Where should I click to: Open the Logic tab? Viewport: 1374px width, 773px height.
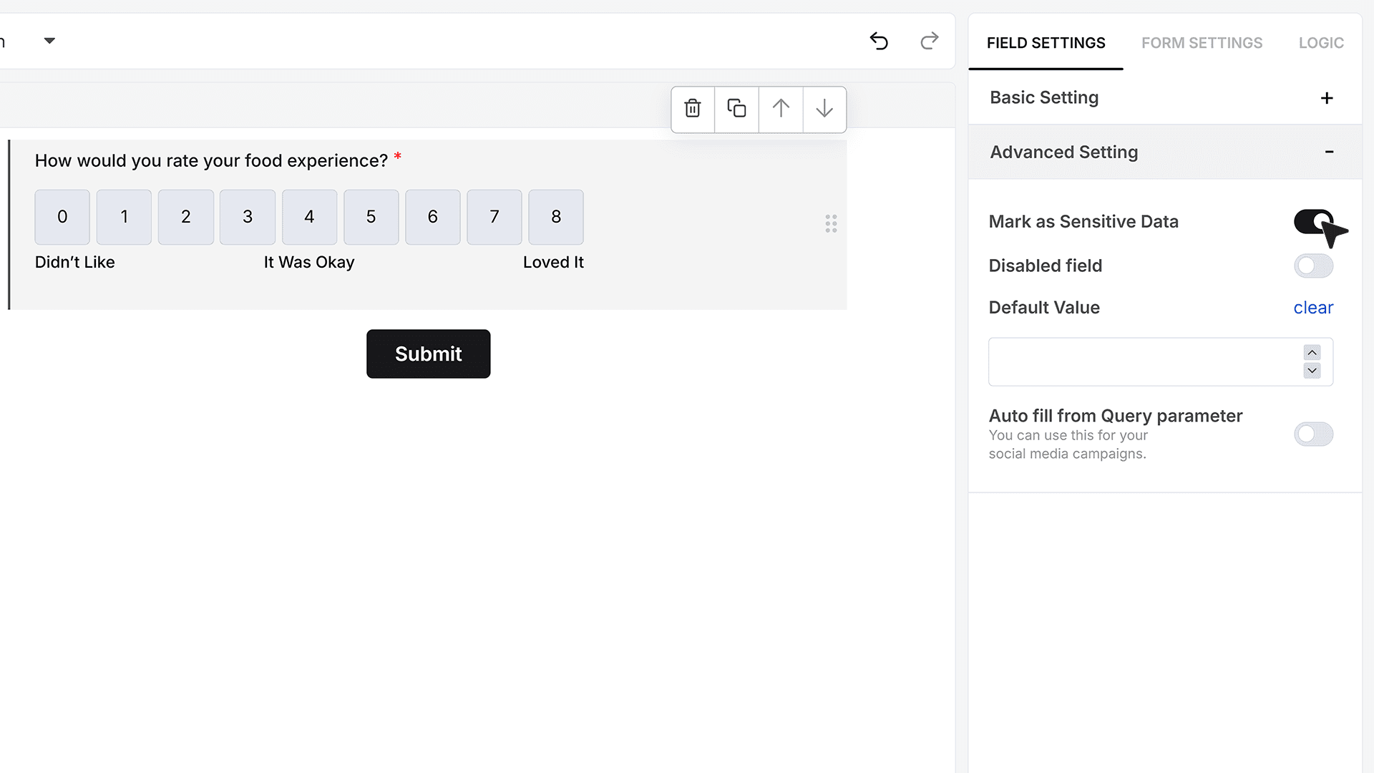[x=1321, y=43]
